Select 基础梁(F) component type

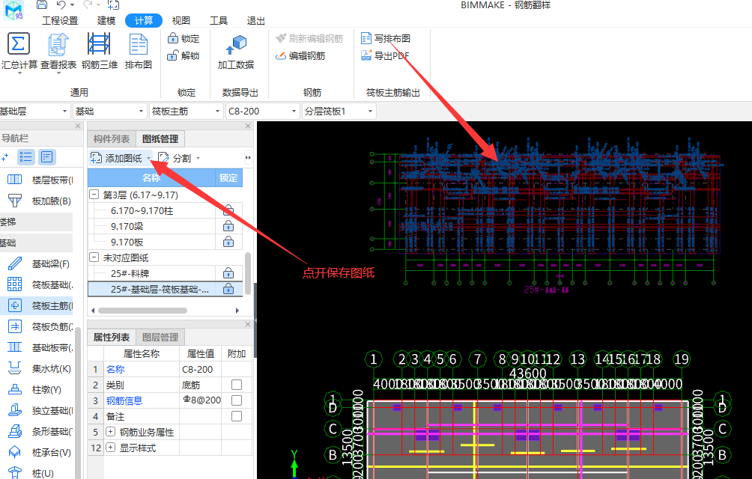(x=38, y=264)
